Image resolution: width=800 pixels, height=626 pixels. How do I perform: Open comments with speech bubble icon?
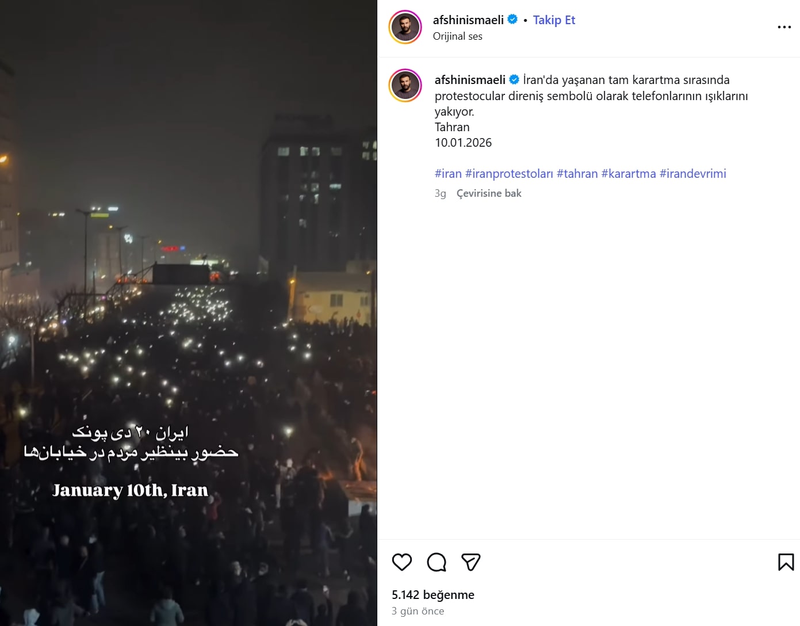coord(437,562)
